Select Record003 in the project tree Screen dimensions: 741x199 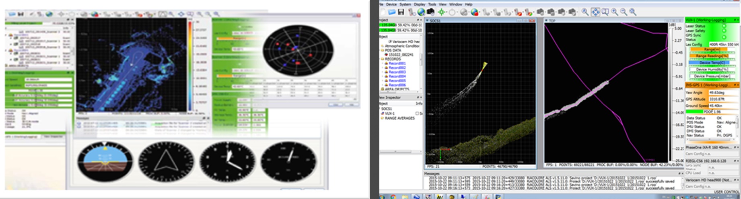click(397, 72)
